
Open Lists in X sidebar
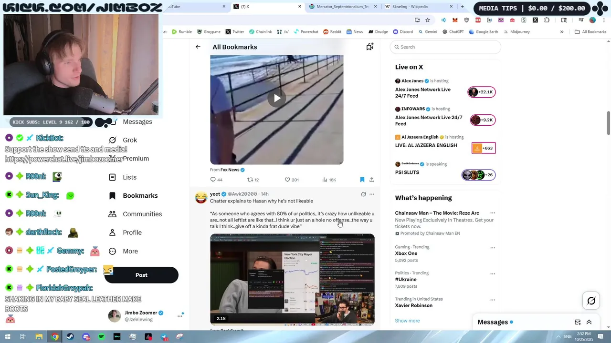click(x=123, y=177)
